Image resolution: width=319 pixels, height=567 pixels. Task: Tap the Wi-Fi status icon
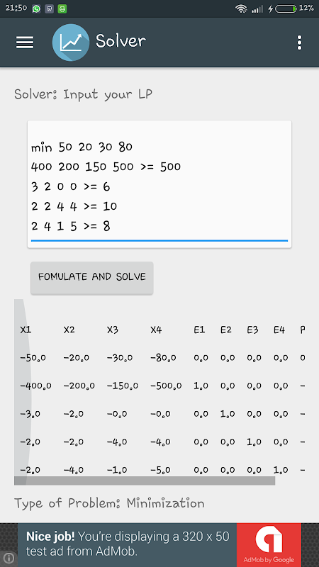click(241, 9)
